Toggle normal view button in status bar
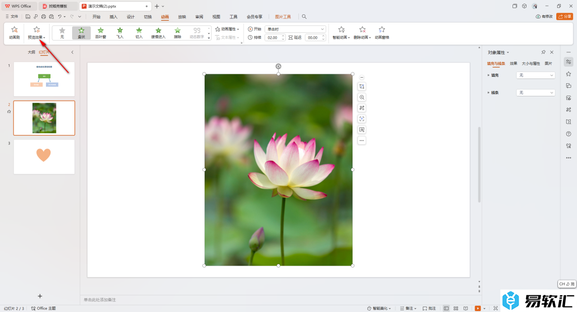Image resolution: width=577 pixels, height=312 pixels. (446, 308)
